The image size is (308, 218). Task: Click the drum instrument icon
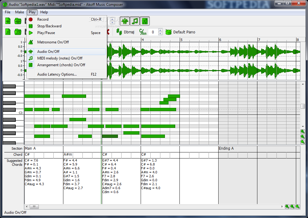point(169,32)
